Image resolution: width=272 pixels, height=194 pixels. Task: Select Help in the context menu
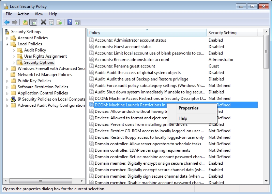pyautogui.click(x=183, y=118)
